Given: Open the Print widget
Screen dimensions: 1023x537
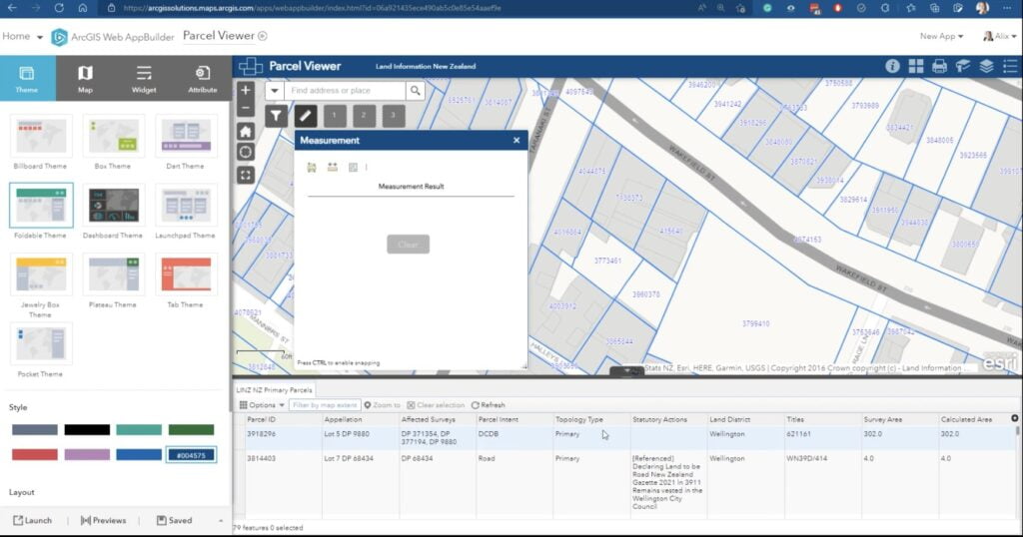Looking at the screenshot, I should pyautogui.click(x=939, y=66).
